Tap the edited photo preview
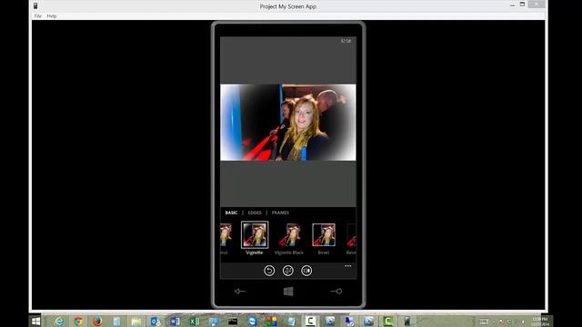Screen dimensions: 582x327 [288, 123]
